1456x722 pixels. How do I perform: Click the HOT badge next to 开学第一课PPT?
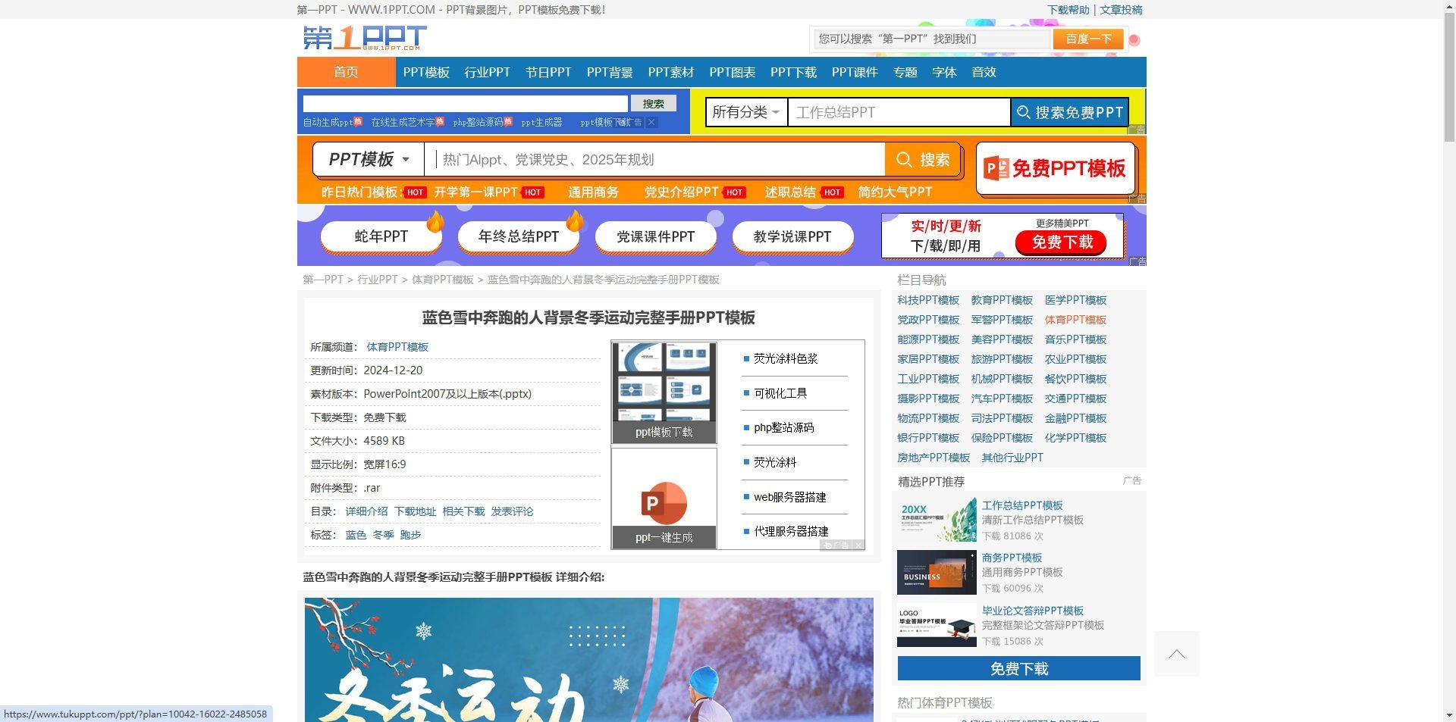coord(533,192)
